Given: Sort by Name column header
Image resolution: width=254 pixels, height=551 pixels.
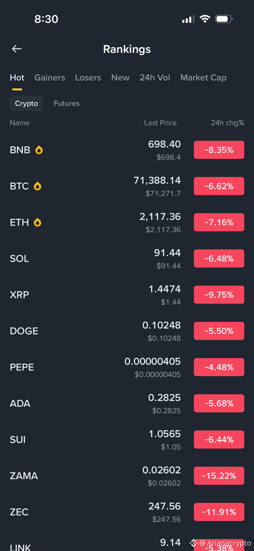Looking at the screenshot, I should (20, 123).
